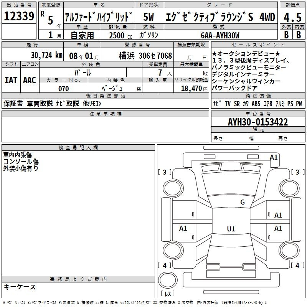Click U1 dent mark on roof

(x=231, y=229)
